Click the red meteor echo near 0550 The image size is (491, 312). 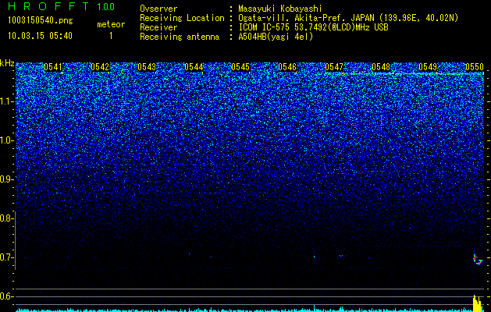pos(477,260)
